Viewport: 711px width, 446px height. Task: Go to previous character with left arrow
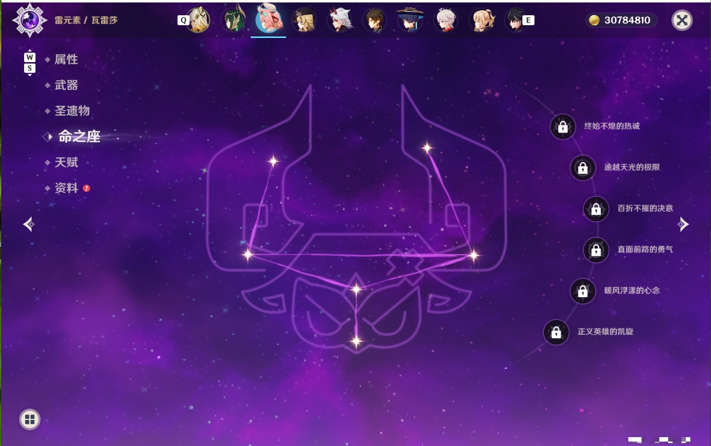click(29, 224)
